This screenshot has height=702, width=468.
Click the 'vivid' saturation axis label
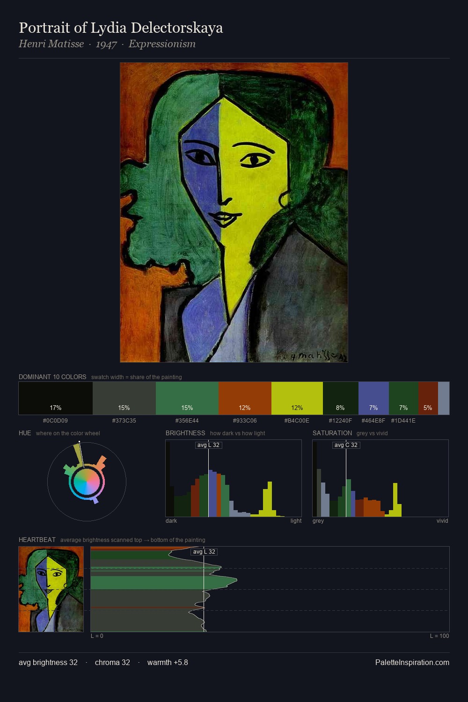(x=442, y=521)
